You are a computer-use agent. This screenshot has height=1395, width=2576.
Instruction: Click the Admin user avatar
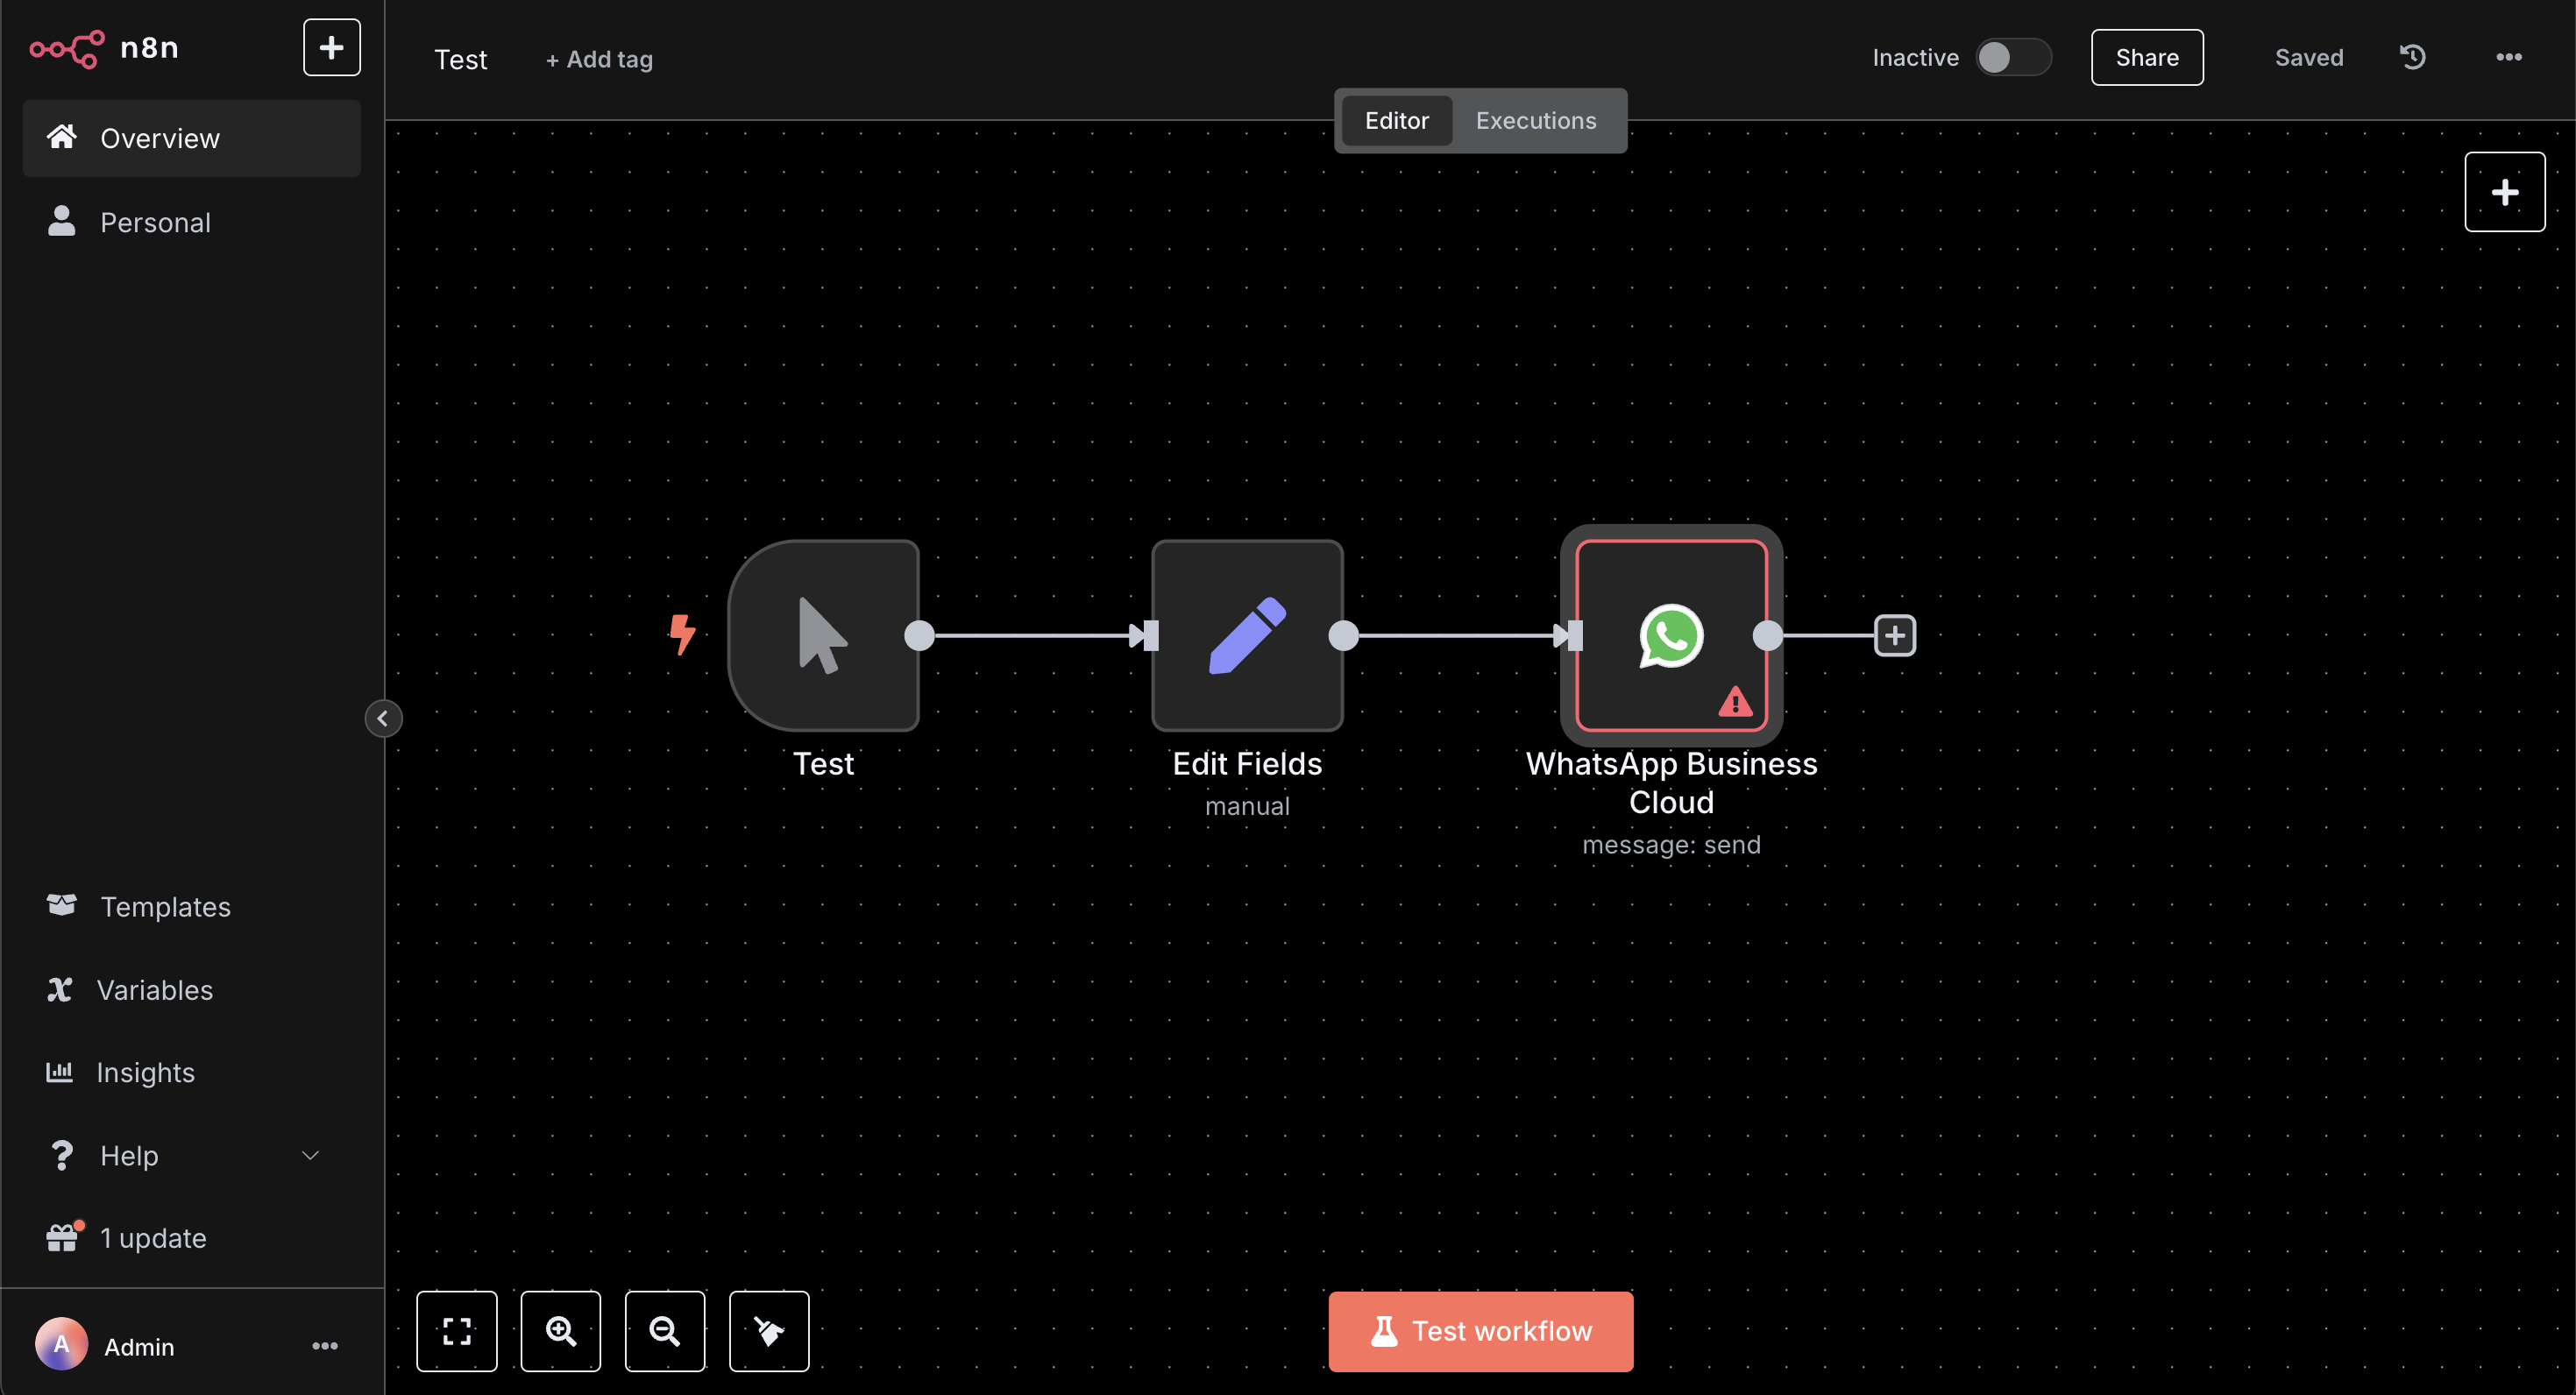(62, 1345)
